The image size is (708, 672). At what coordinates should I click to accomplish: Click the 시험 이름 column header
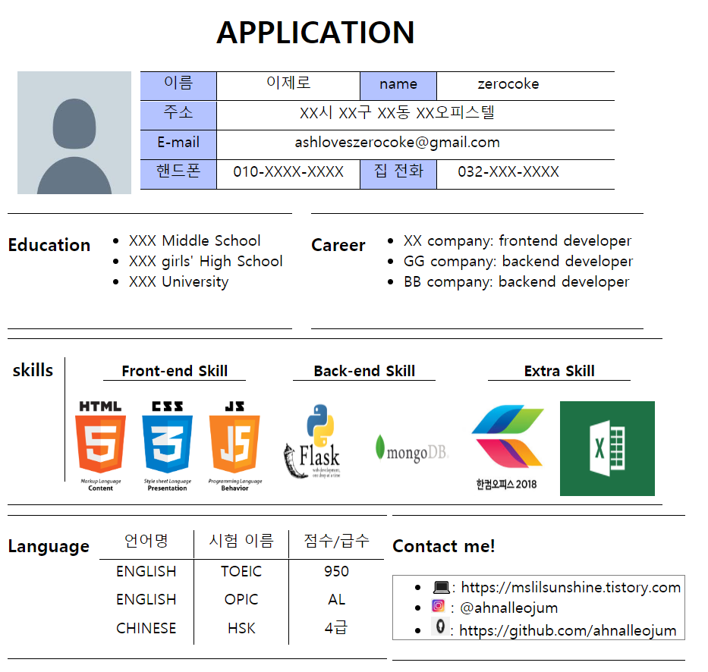pos(241,541)
